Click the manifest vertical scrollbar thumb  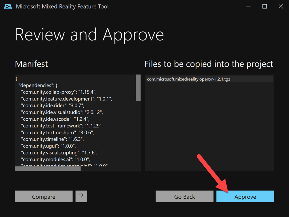click(138, 88)
